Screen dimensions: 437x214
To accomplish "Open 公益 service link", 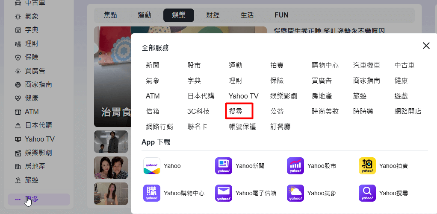I will pyautogui.click(x=277, y=112).
